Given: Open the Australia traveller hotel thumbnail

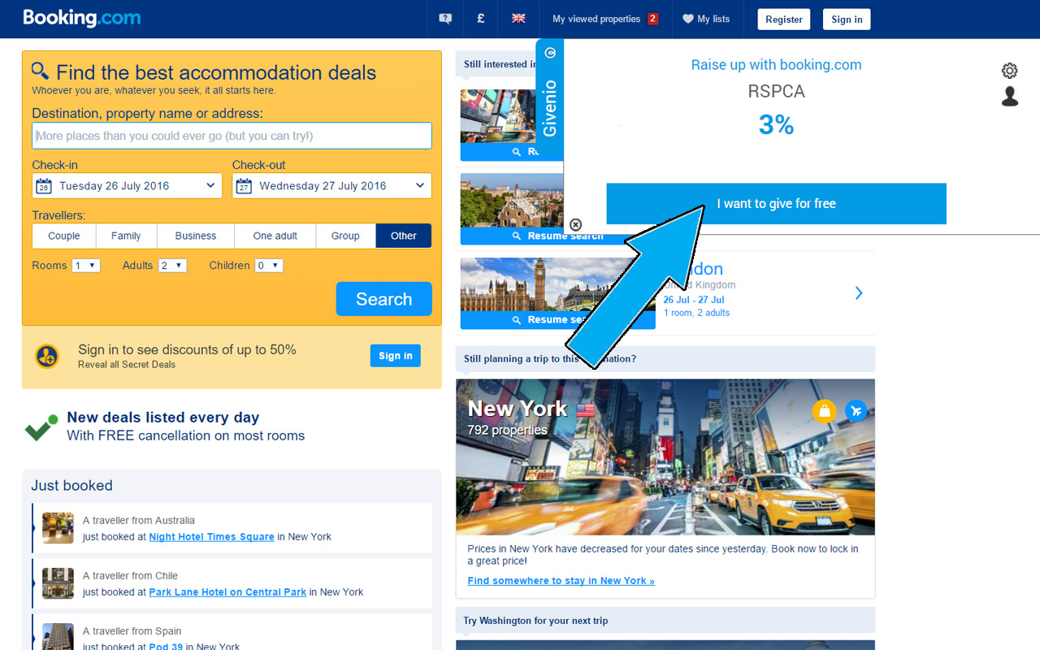Looking at the screenshot, I should point(58,528).
